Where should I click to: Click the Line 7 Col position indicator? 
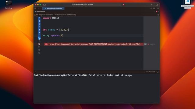click(150, 72)
